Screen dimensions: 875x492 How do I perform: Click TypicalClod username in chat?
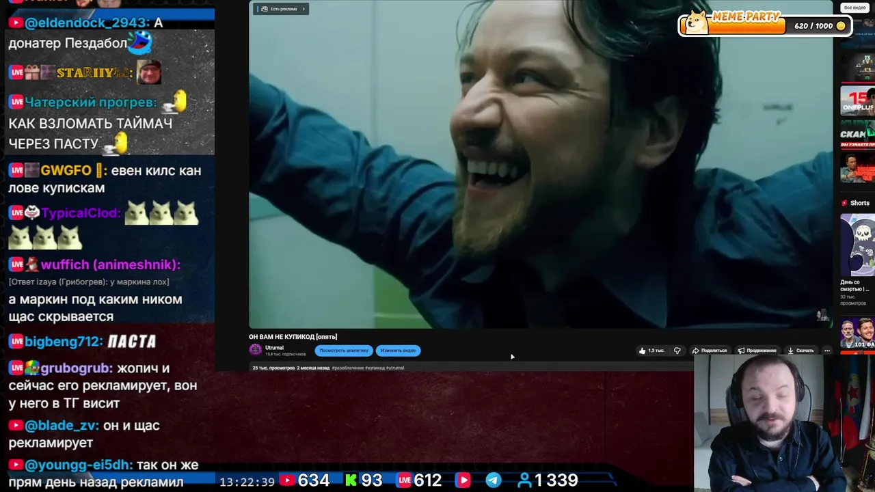coord(81,213)
